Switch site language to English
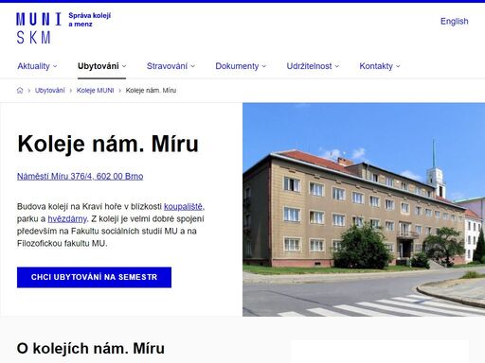The image size is (485, 363). pyautogui.click(x=454, y=22)
